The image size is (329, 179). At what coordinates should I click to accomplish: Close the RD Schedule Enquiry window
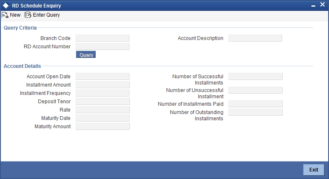pos(322,5)
